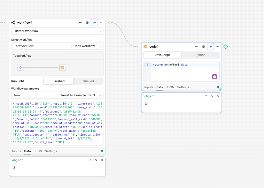Click the trigger lightning node in TestWorkflow preview
The image size is (264, 188).
20,68
